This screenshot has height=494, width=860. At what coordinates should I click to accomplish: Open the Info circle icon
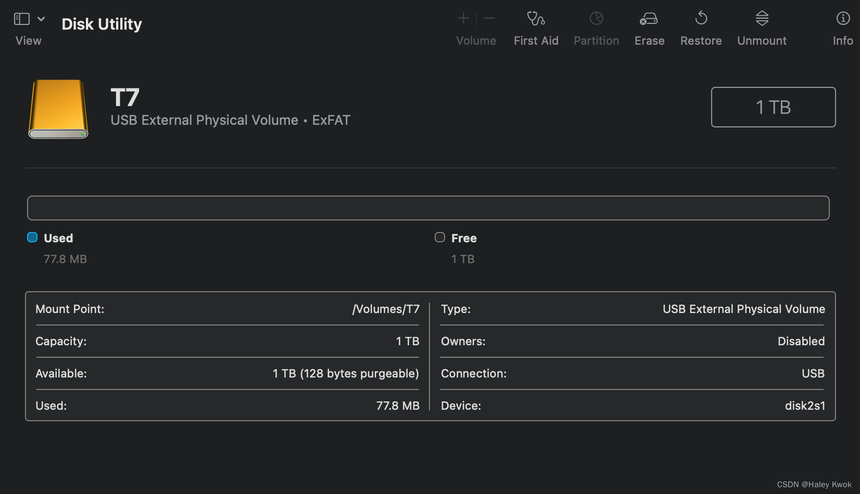(843, 19)
